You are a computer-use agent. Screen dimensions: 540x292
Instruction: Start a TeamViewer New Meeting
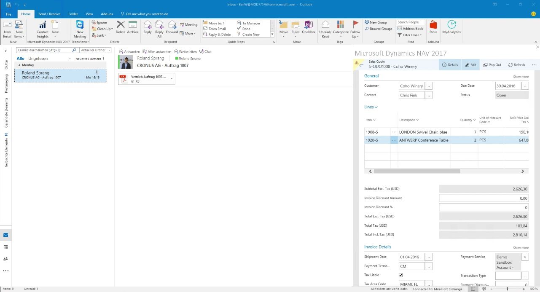point(80,29)
